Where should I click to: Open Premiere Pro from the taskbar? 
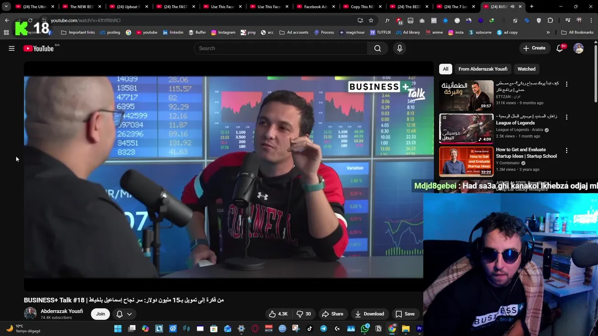click(419, 329)
